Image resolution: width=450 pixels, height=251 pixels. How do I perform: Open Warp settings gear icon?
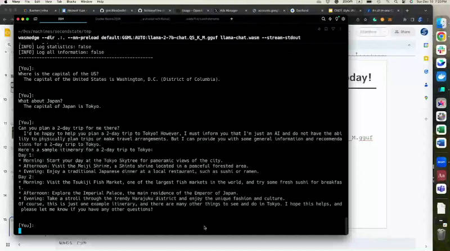pyautogui.click(x=343, y=19)
